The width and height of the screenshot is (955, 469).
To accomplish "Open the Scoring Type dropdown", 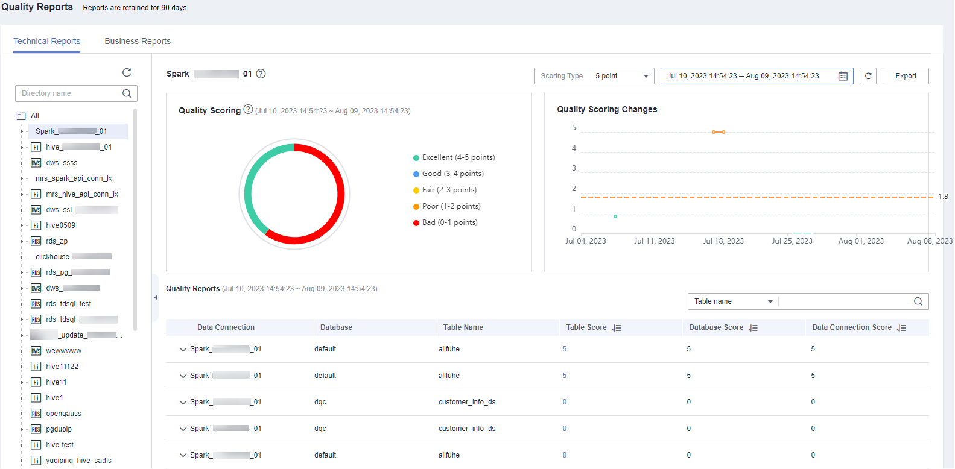I will pos(621,76).
